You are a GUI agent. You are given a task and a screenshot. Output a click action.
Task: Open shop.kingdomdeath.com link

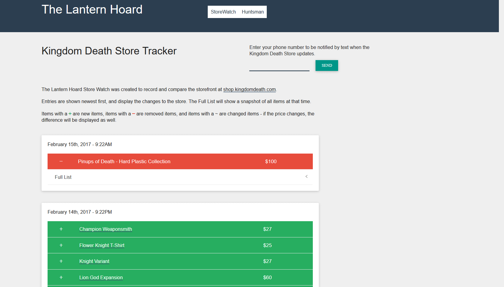tap(249, 89)
